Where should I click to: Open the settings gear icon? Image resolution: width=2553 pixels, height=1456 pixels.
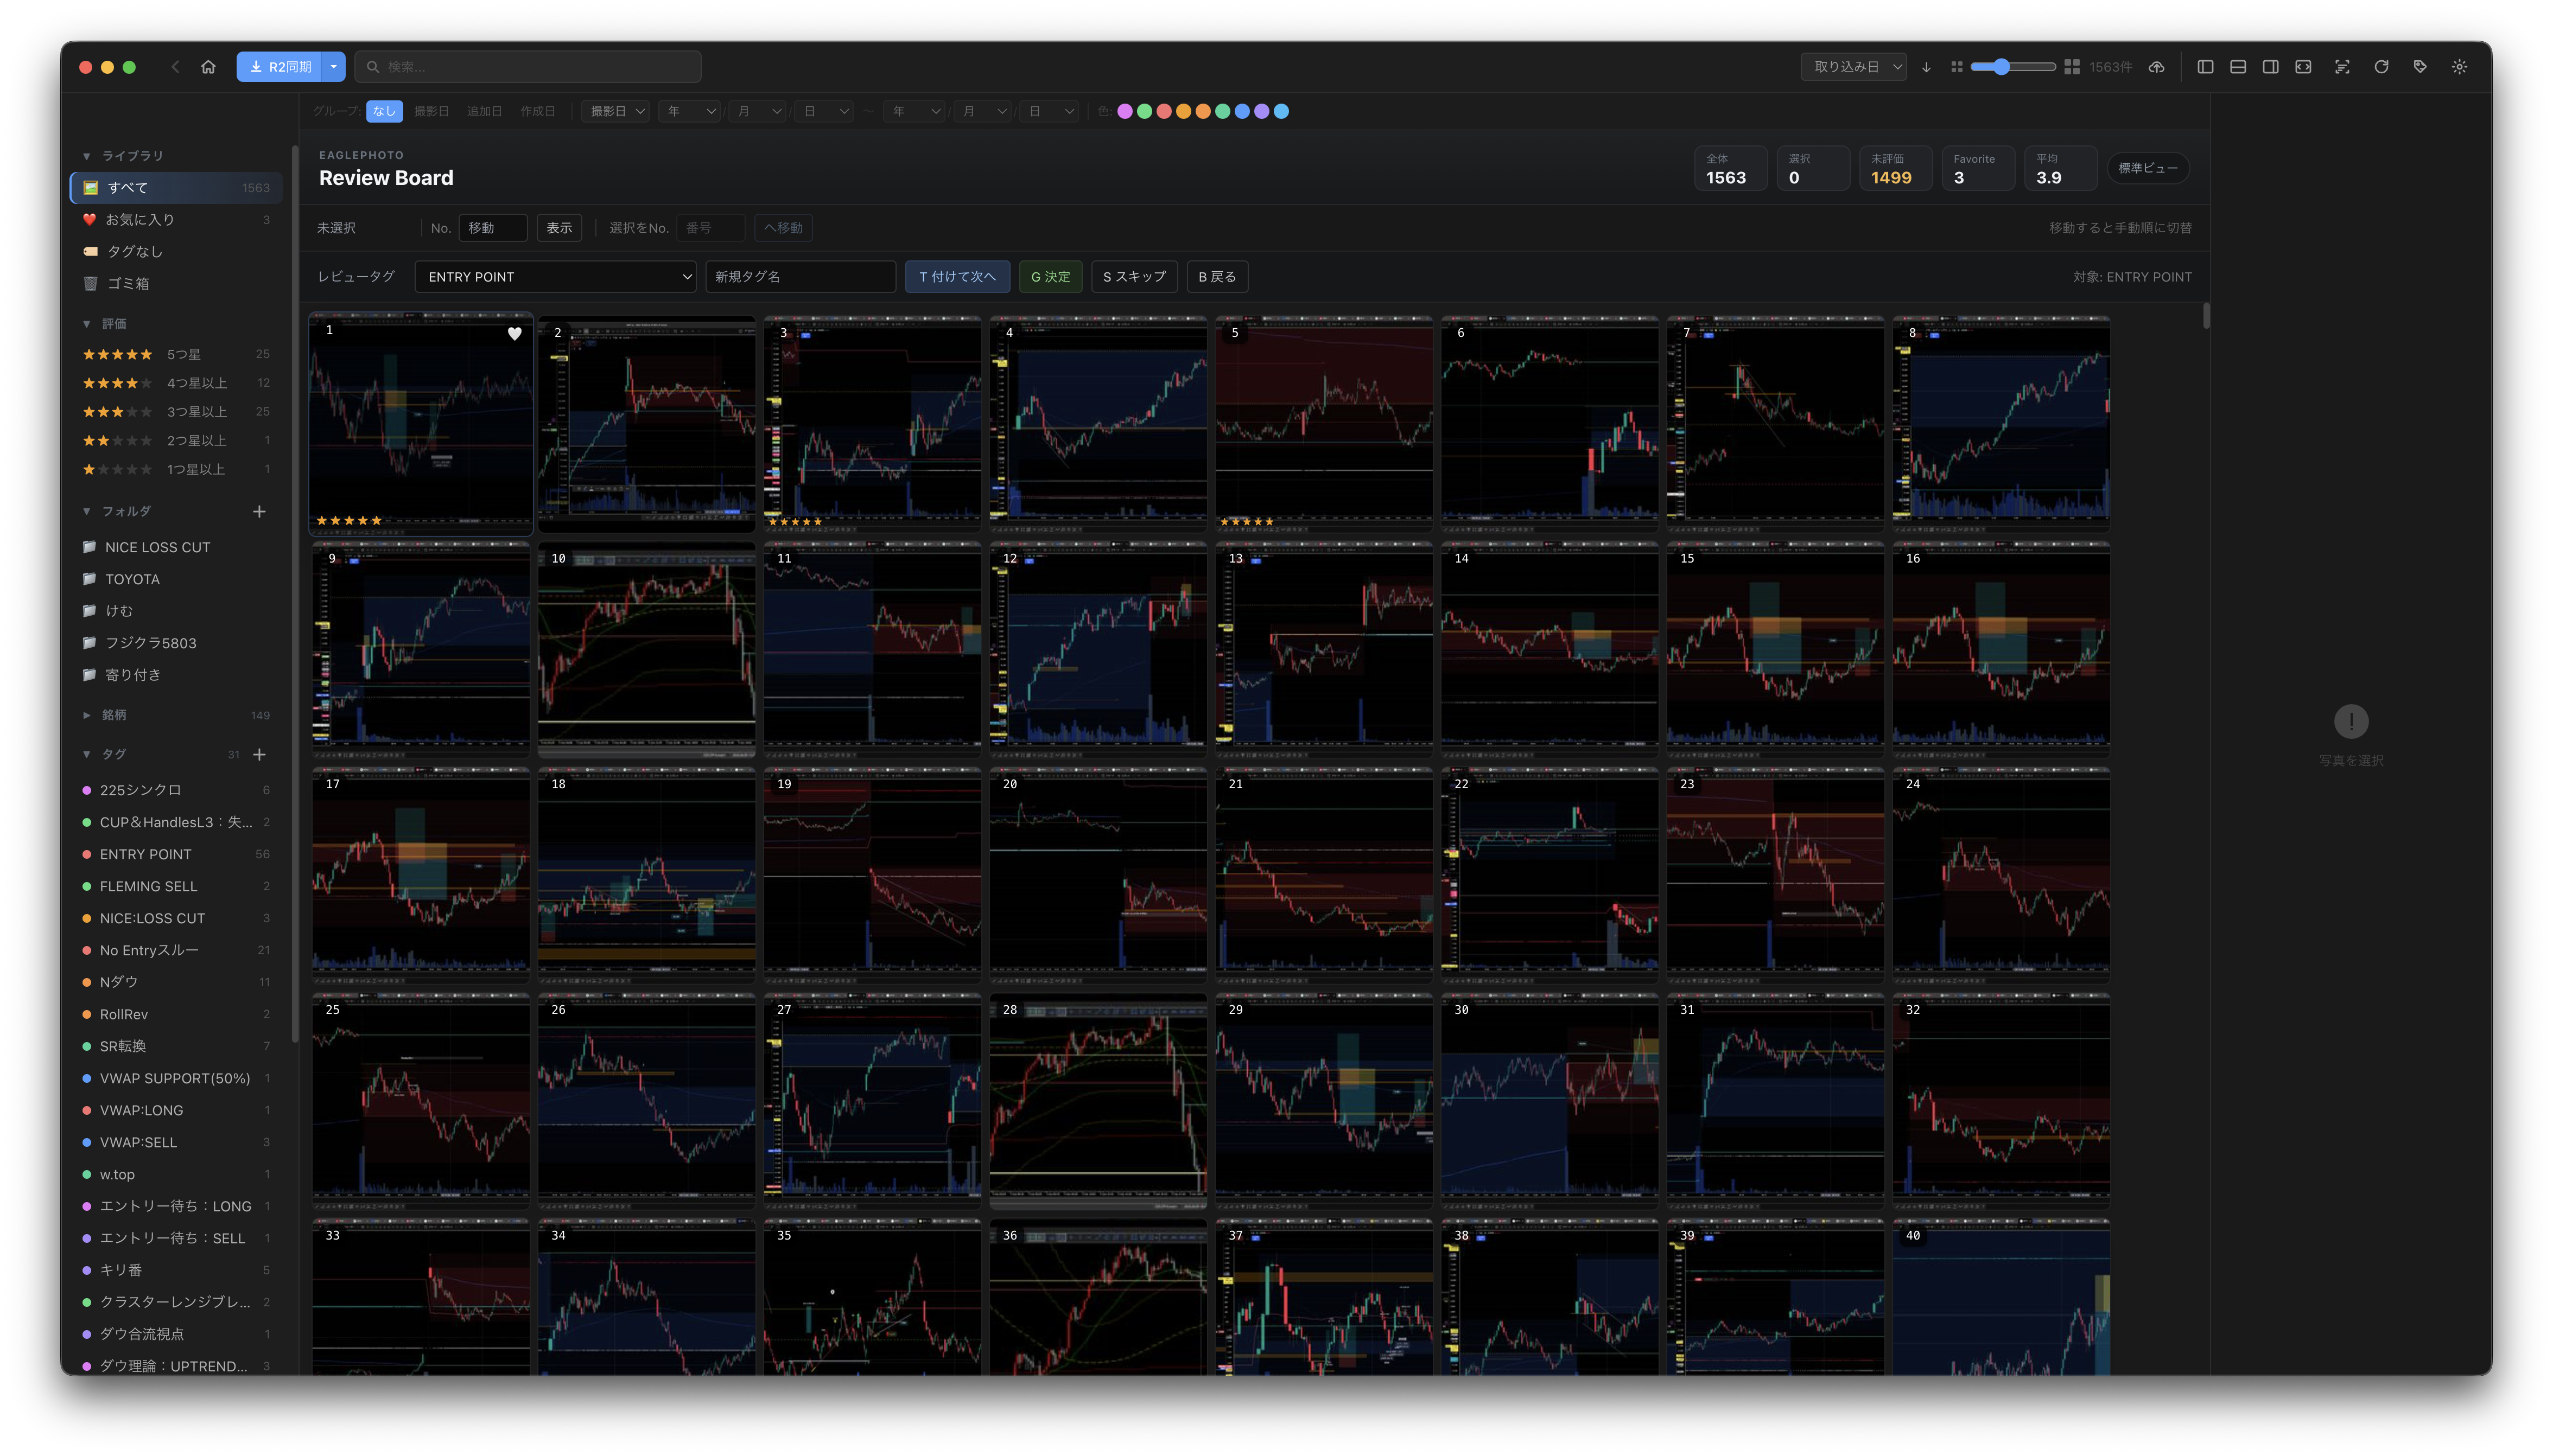[x=2459, y=67]
